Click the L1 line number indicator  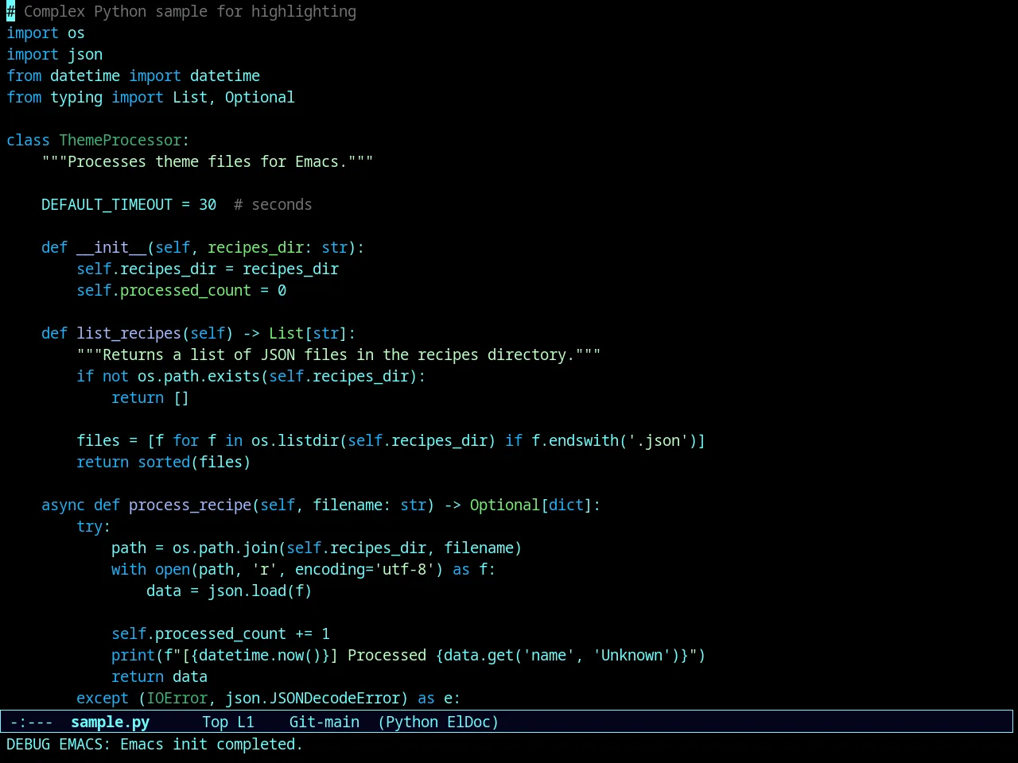click(246, 722)
